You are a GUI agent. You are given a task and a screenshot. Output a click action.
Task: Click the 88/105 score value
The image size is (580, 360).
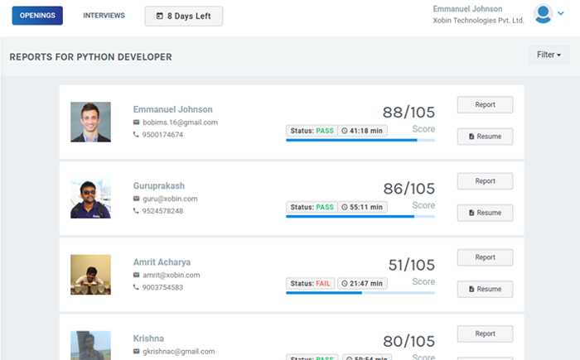tap(408, 113)
